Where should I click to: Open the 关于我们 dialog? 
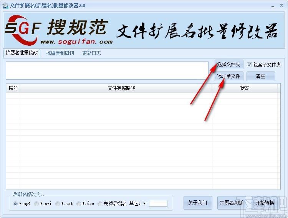click(x=198, y=203)
